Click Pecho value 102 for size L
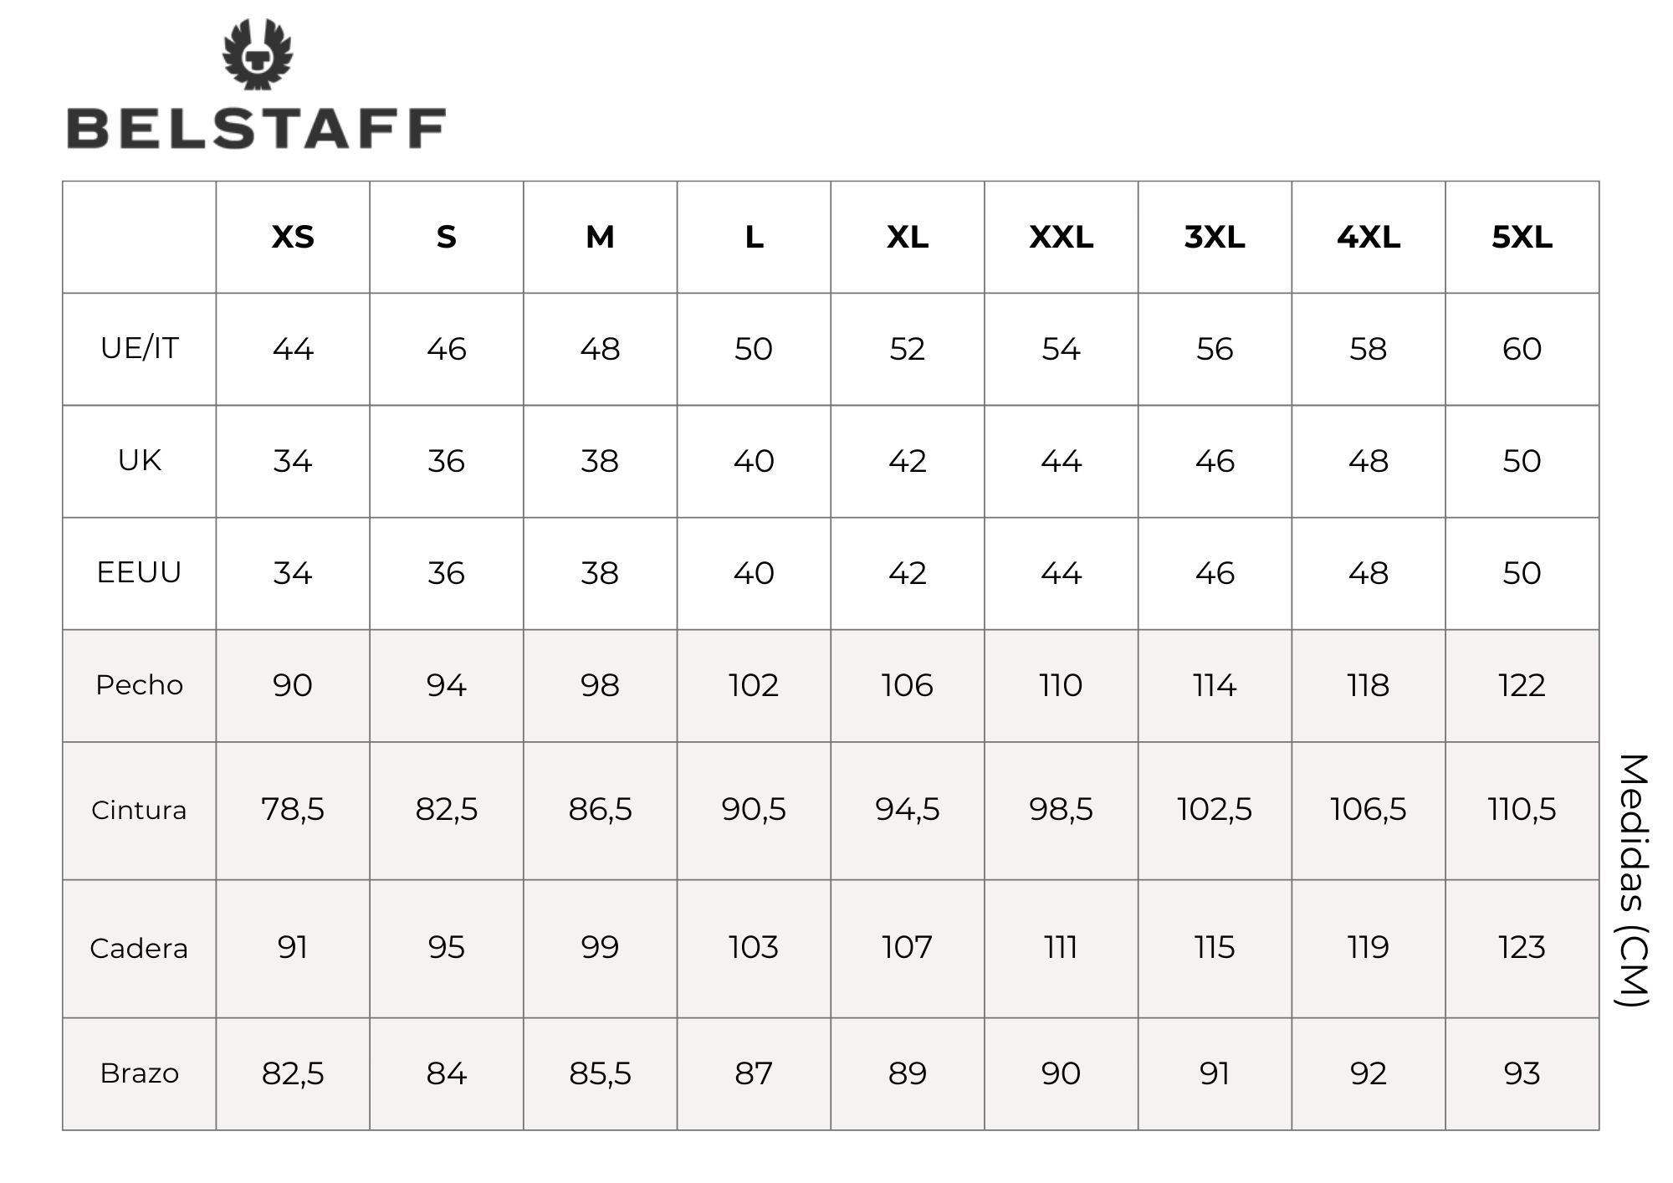 pyautogui.click(x=754, y=685)
